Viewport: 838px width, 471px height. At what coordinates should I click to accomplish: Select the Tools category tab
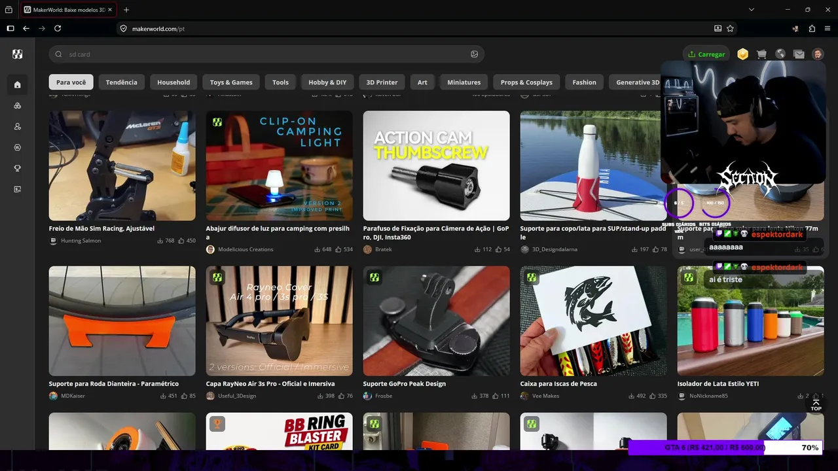280,82
